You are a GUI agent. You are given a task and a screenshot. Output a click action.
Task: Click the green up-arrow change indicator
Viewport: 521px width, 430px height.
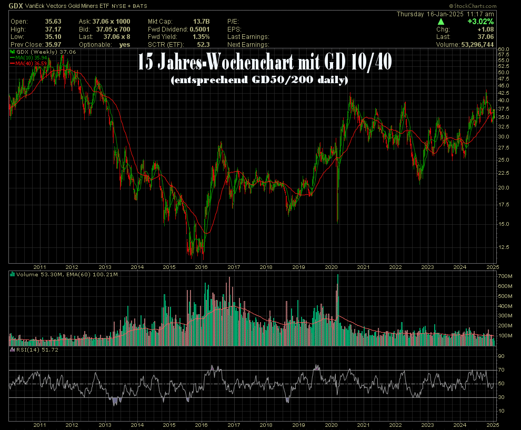(x=441, y=22)
